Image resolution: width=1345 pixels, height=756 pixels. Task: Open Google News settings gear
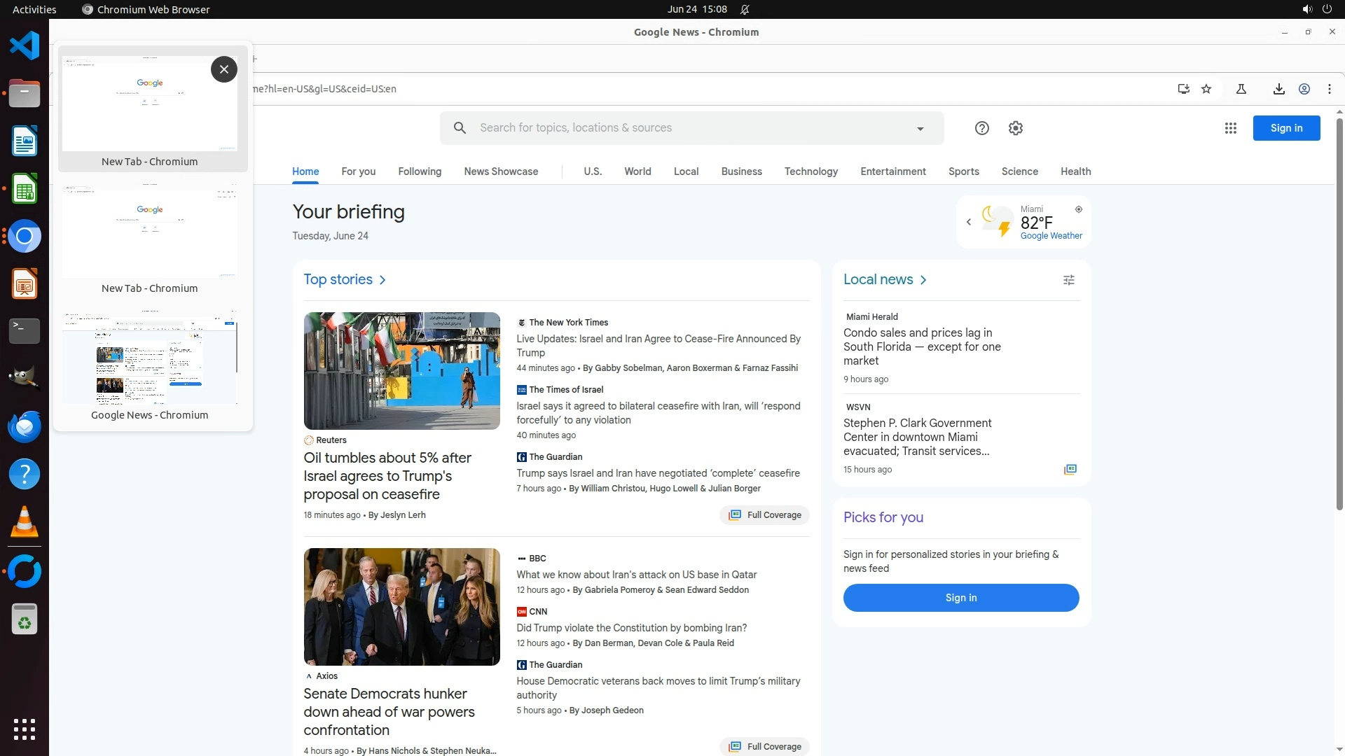(x=1015, y=128)
